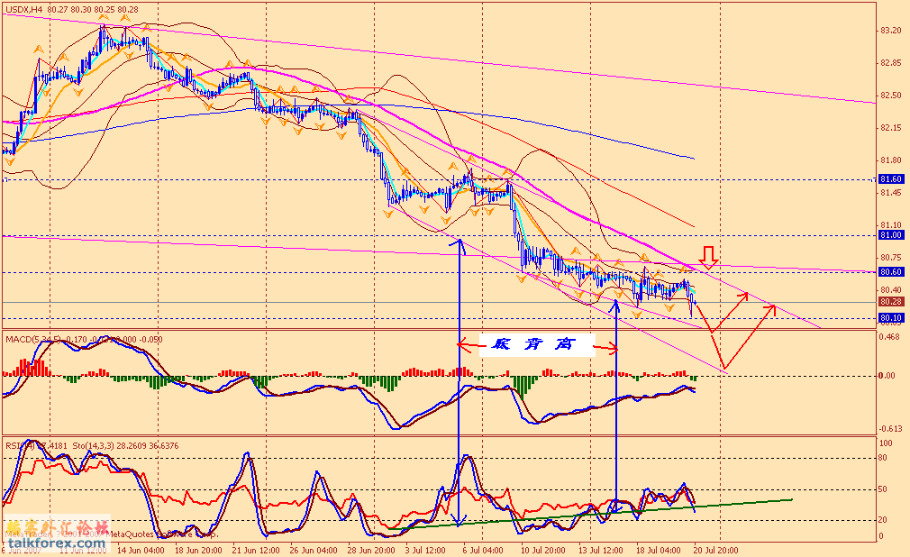Click the -0.613 MACD scale value

point(889,429)
